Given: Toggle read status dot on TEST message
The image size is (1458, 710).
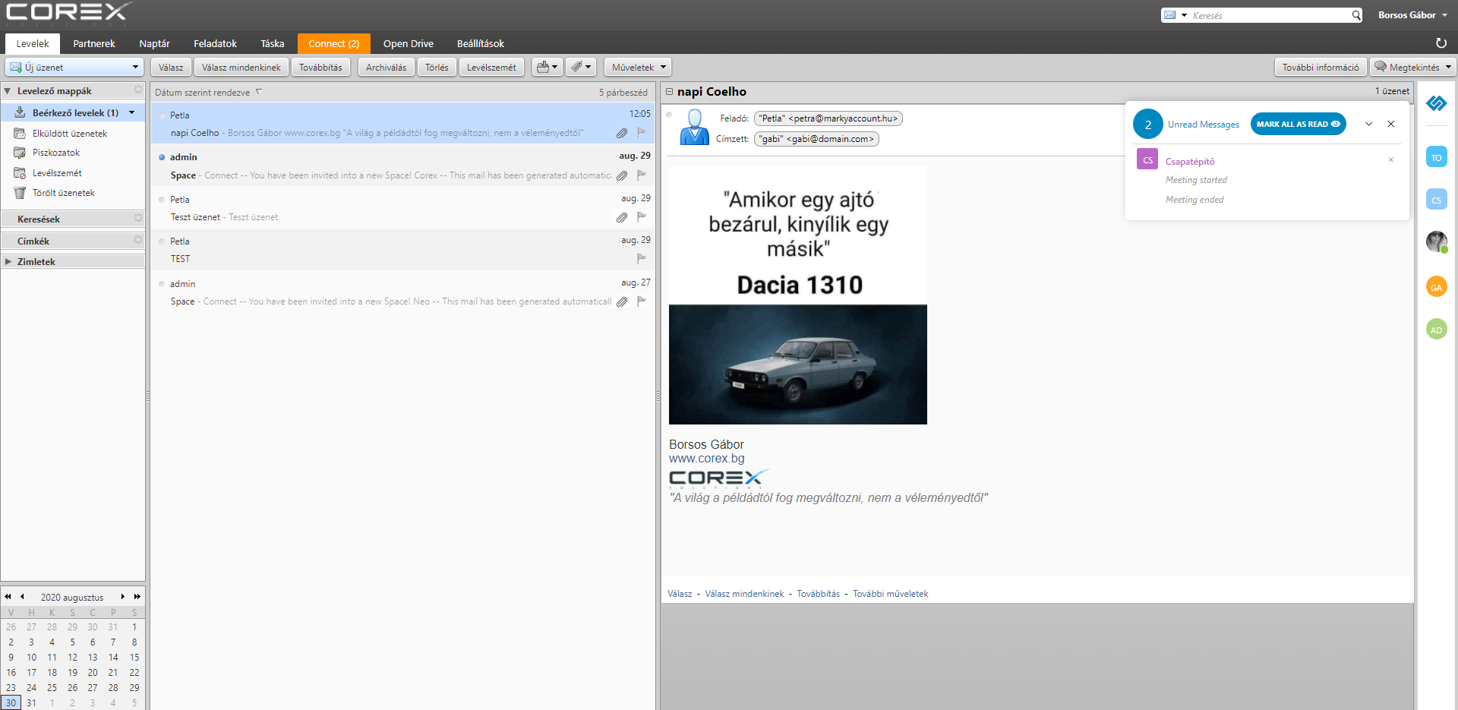Looking at the screenshot, I should (x=162, y=241).
